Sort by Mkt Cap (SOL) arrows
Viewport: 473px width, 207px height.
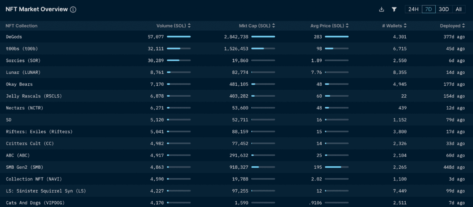click(x=274, y=26)
